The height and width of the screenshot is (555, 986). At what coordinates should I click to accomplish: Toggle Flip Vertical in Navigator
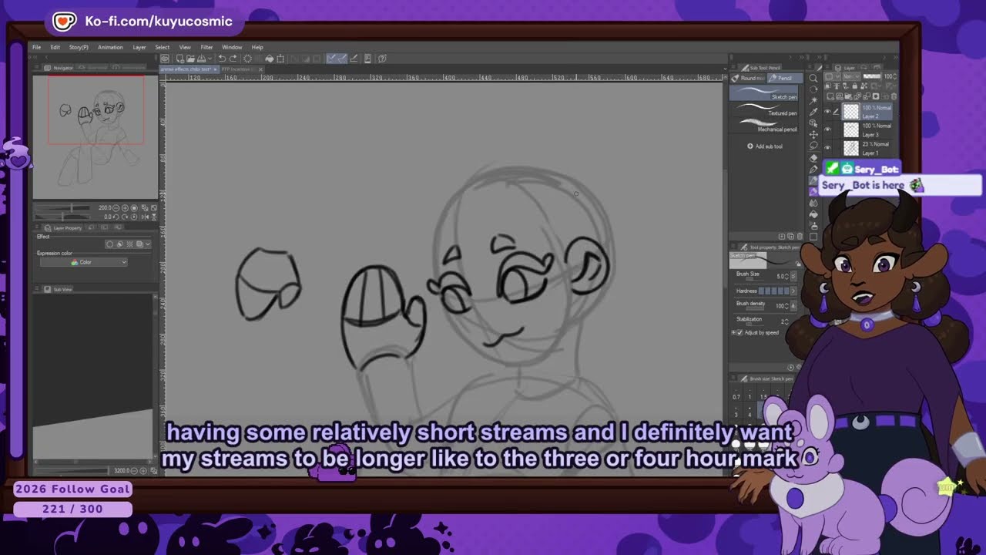(x=154, y=217)
